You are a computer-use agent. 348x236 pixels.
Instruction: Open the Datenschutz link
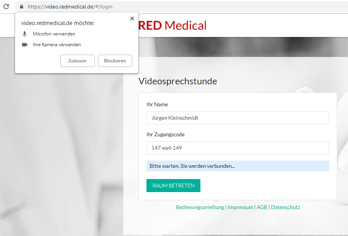click(x=285, y=207)
